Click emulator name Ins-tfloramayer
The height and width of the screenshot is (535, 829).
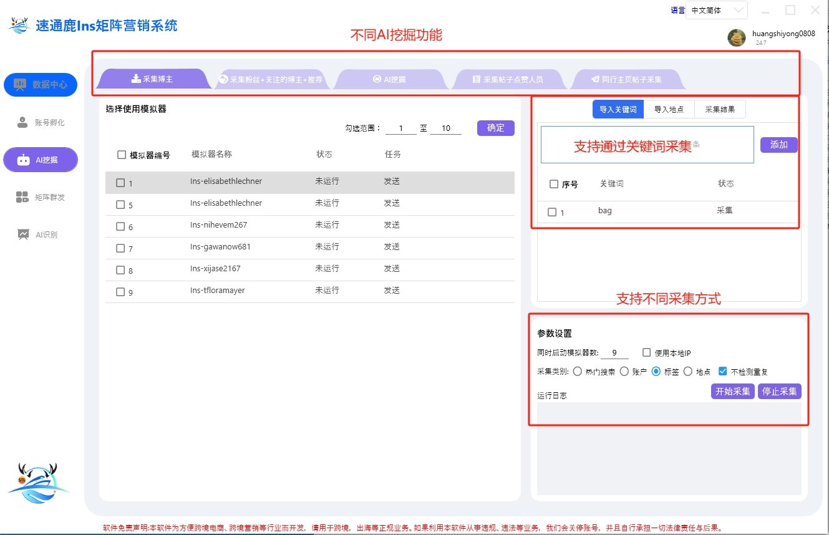pyautogui.click(x=218, y=291)
